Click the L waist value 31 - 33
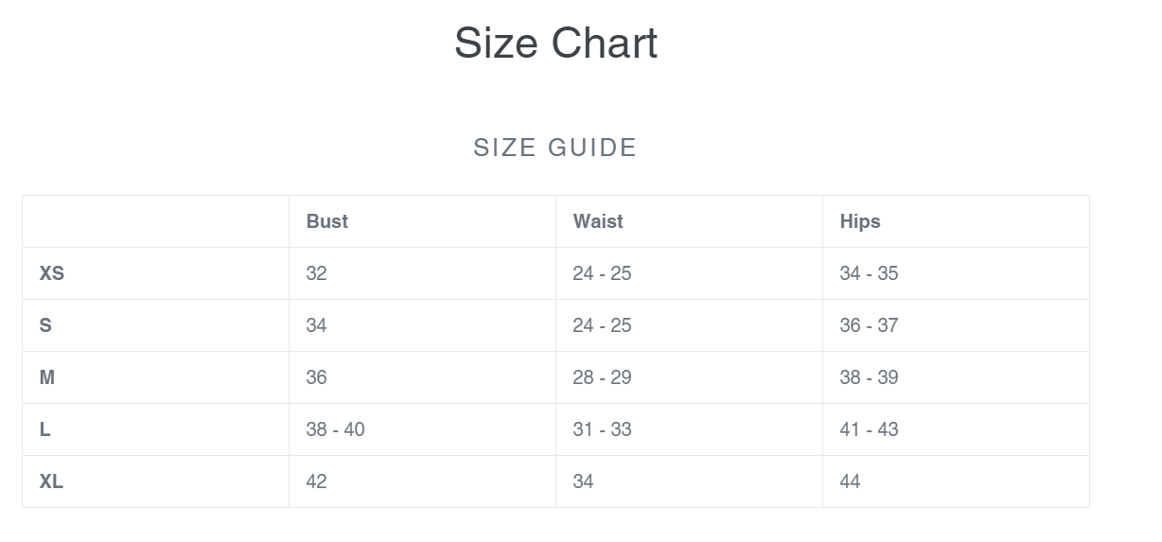Screen dimensions: 1162x542 (602, 429)
